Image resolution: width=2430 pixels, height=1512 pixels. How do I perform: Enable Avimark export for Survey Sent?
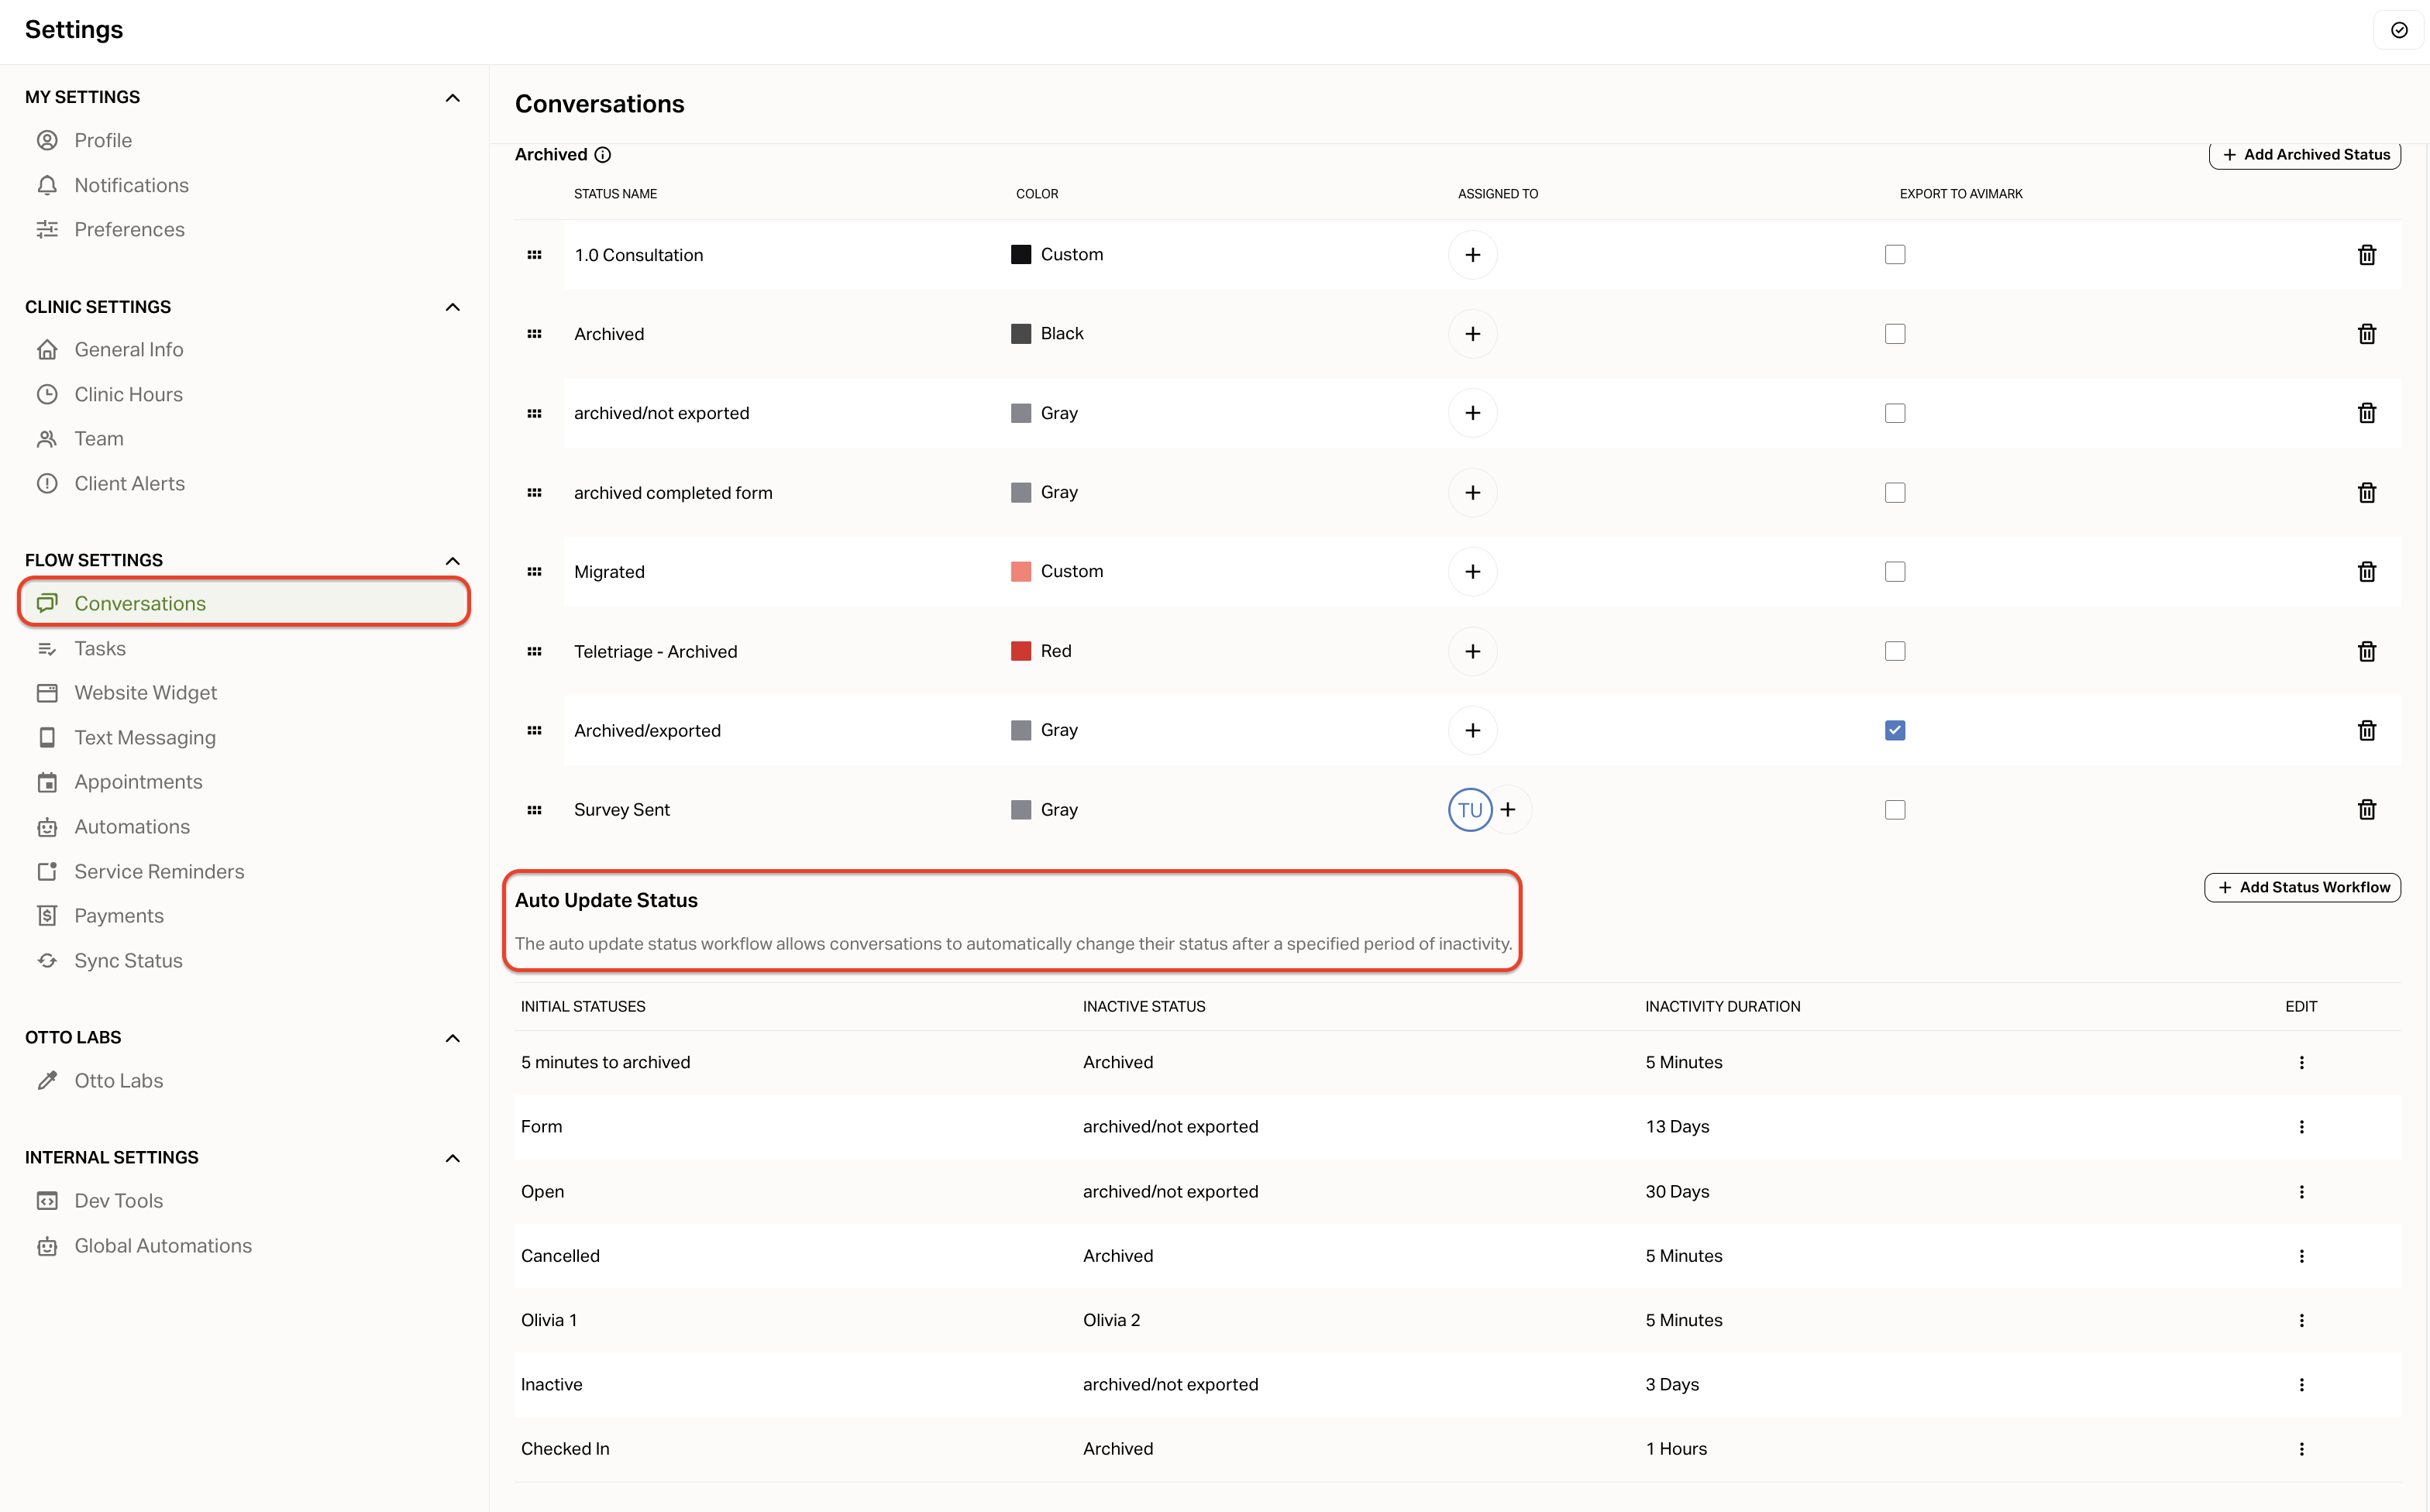[x=1895, y=810]
